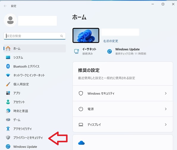Click the desktop wallpaper thumbnail

[x=86, y=36]
